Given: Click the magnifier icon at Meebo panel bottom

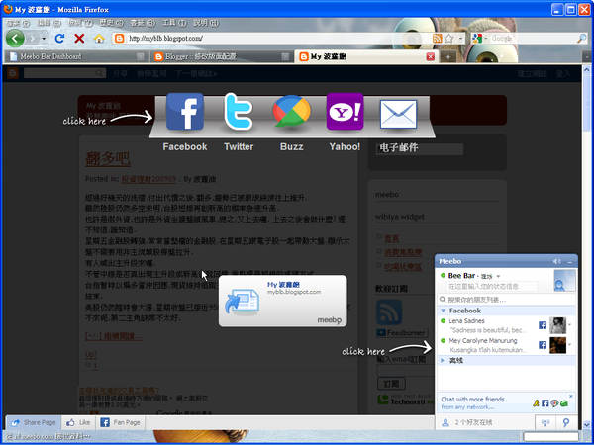Looking at the screenshot, I should tap(566, 422).
